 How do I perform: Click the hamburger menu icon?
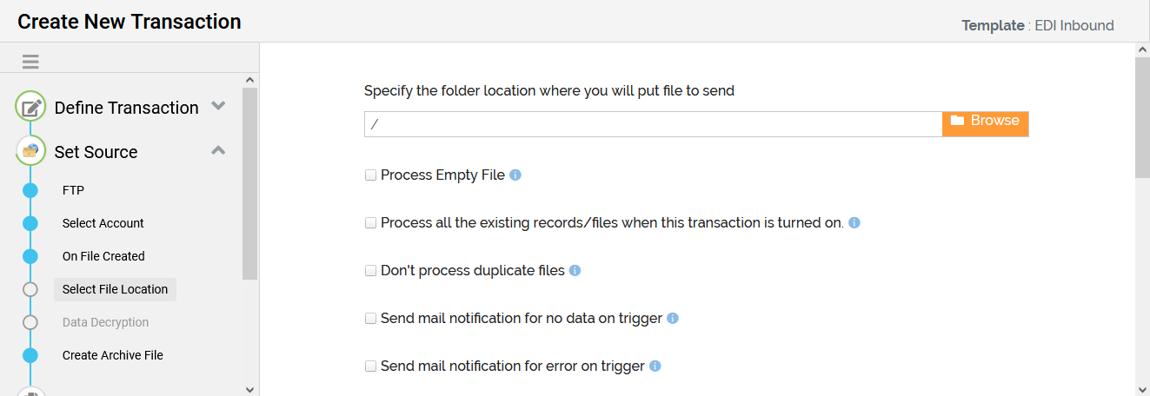[30, 62]
